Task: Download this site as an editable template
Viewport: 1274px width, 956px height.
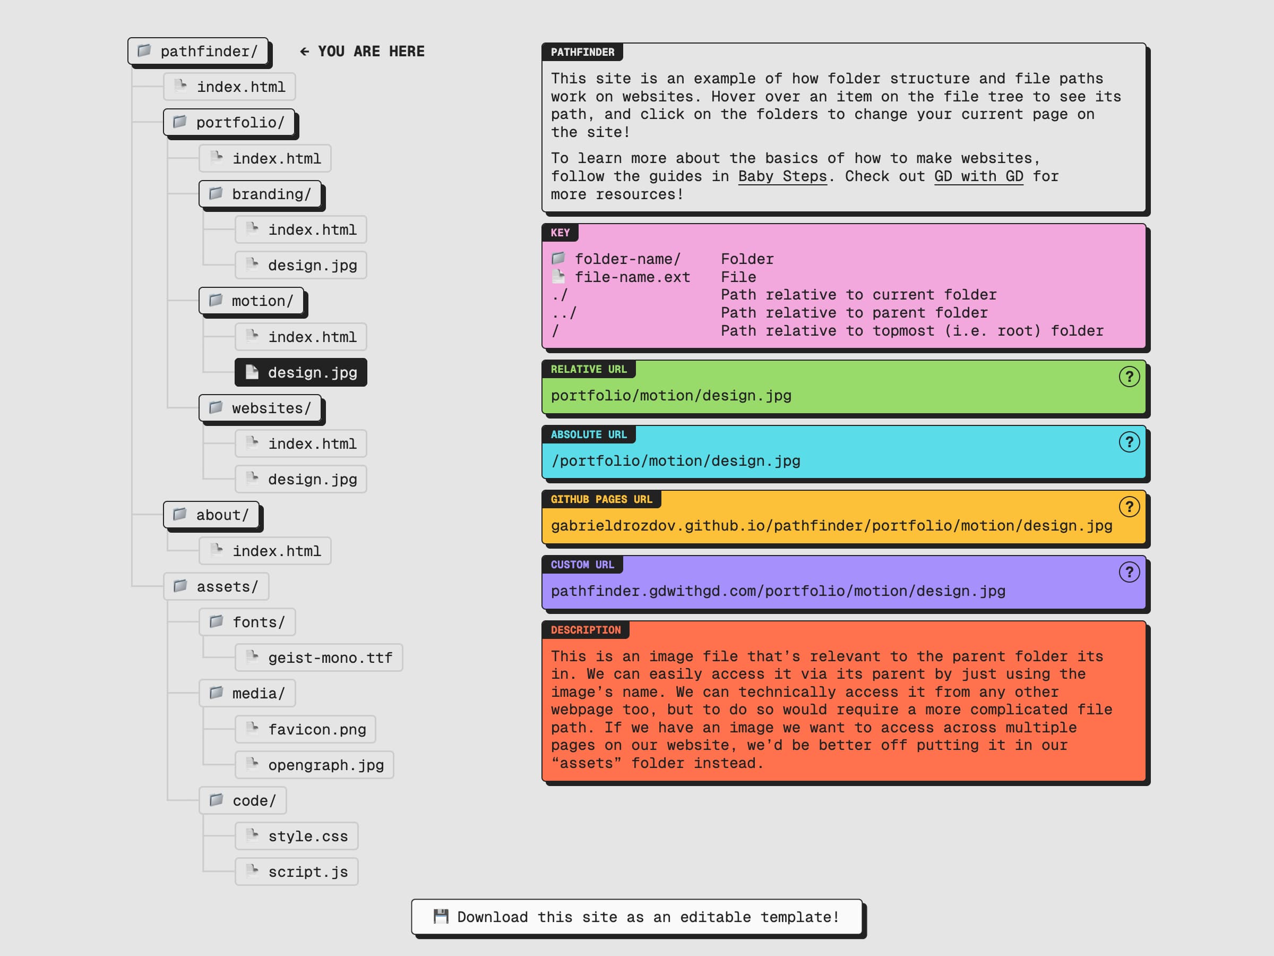Action: [x=636, y=917]
